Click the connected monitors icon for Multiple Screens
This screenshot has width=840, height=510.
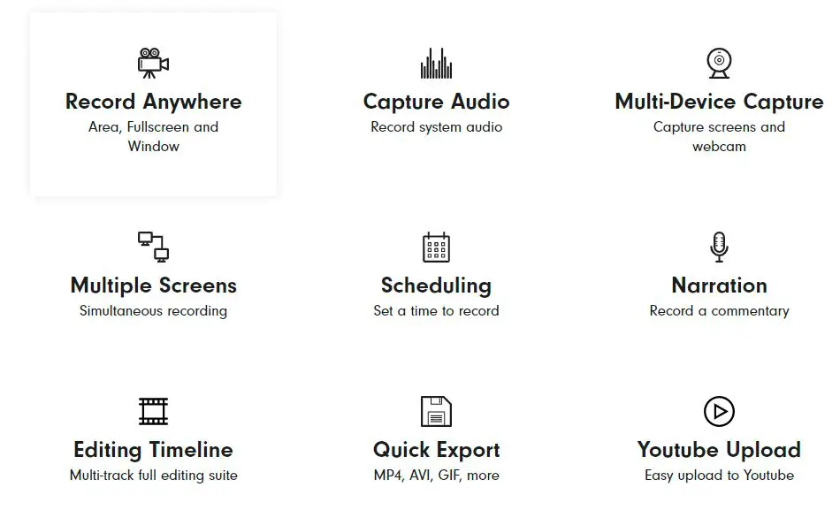(x=153, y=247)
